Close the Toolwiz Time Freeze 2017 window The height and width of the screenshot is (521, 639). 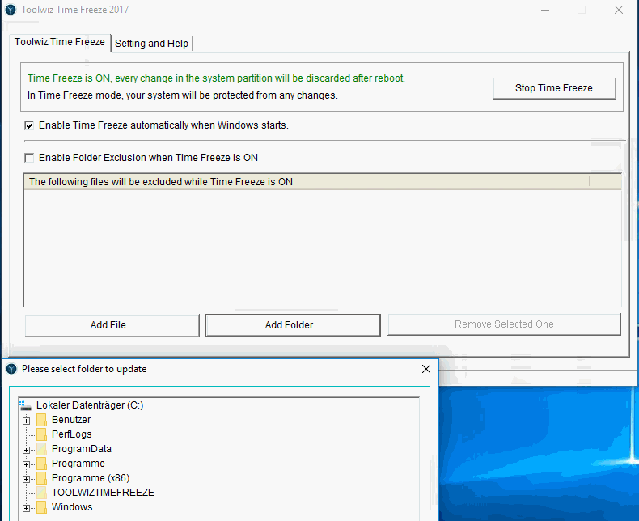[619, 10]
